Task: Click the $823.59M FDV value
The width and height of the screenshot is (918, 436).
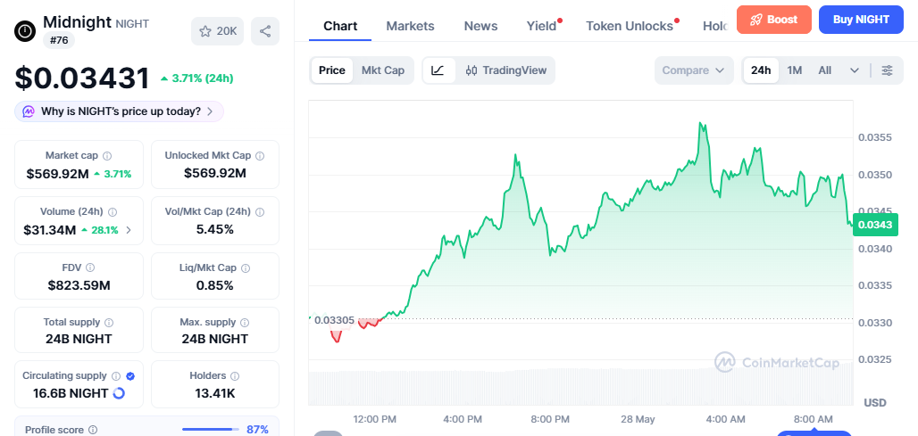Action: pos(79,286)
